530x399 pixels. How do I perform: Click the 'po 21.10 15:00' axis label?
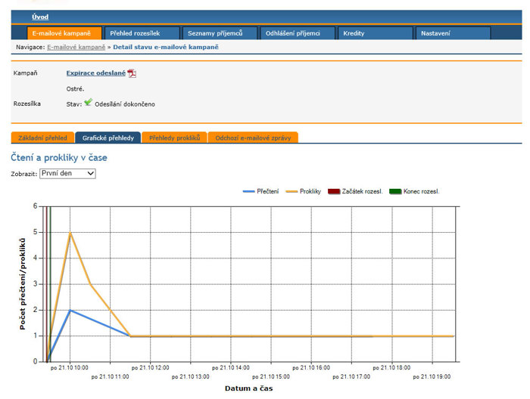click(271, 376)
